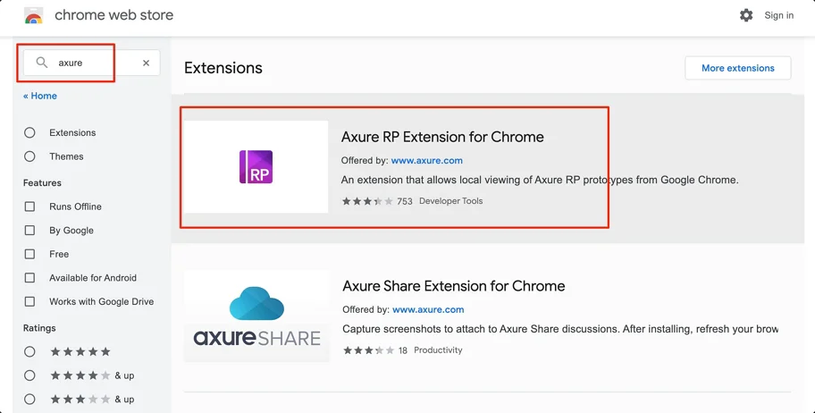Click the magnifier icon in search box
This screenshot has width=815, height=413.
coord(42,63)
